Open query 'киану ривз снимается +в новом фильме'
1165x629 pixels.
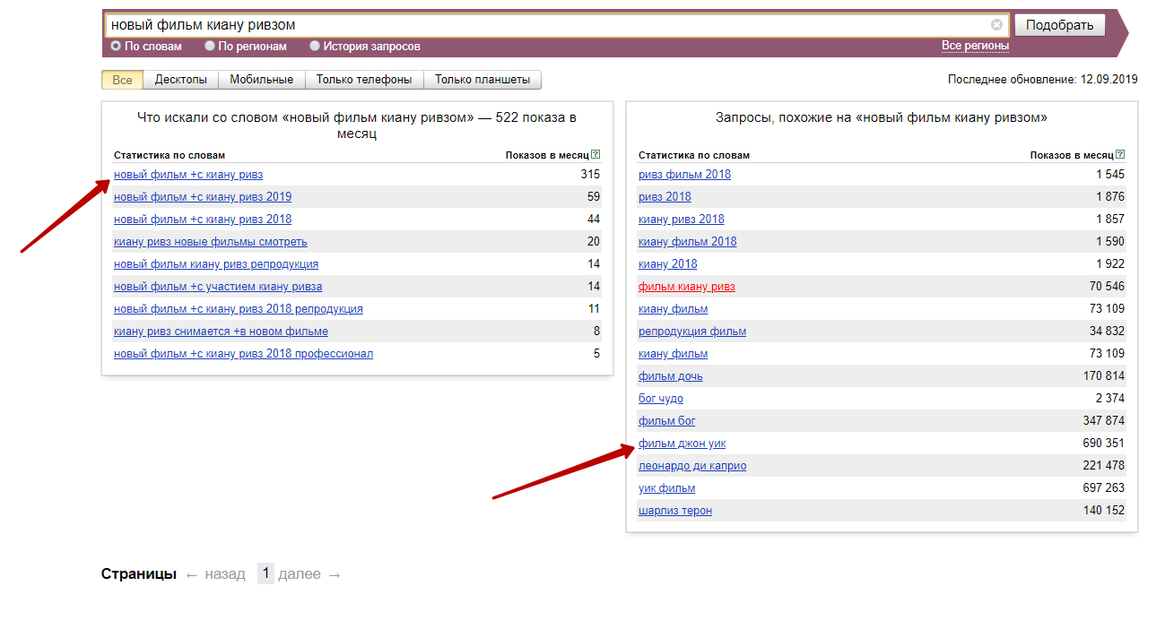tap(221, 332)
